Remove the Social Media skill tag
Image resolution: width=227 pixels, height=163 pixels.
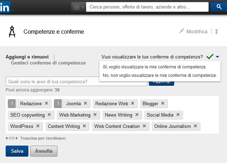pos(178,115)
